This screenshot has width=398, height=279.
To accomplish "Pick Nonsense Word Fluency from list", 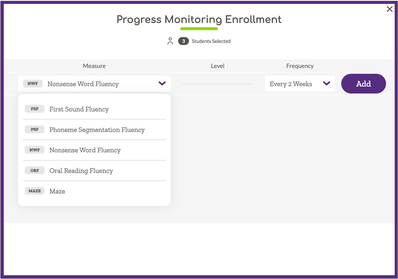I will point(94,150).
